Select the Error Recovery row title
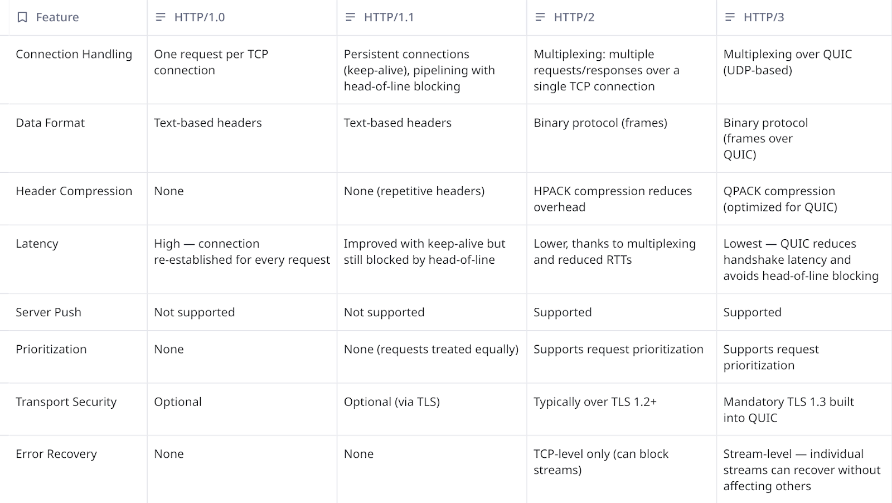 click(56, 454)
